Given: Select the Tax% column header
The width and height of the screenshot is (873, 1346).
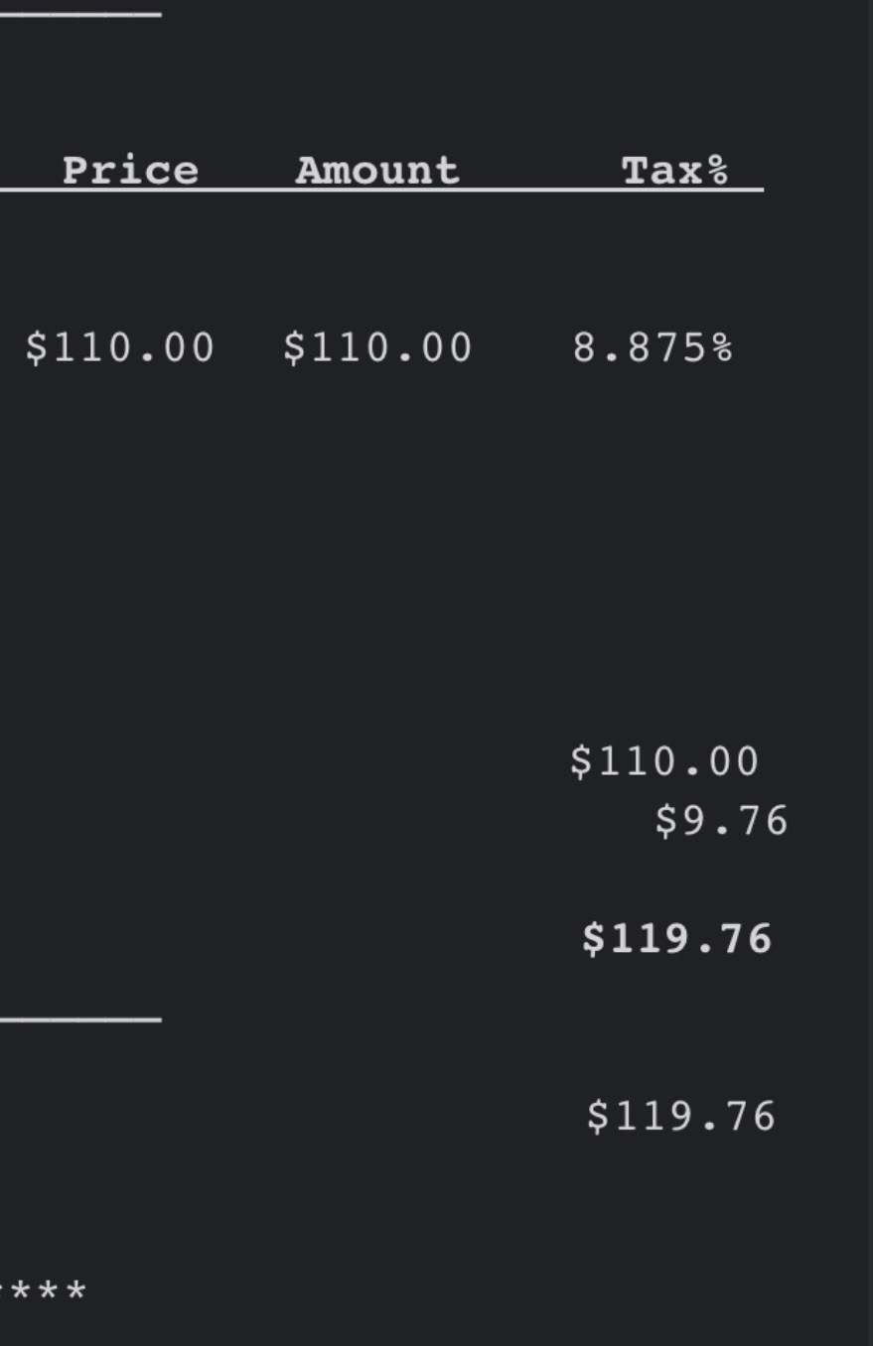Looking at the screenshot, I should (675, 171).
